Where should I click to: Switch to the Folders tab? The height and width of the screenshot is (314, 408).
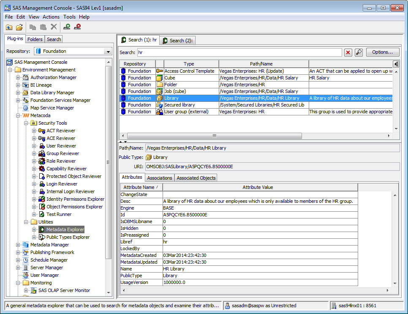[x=35, y=39]
